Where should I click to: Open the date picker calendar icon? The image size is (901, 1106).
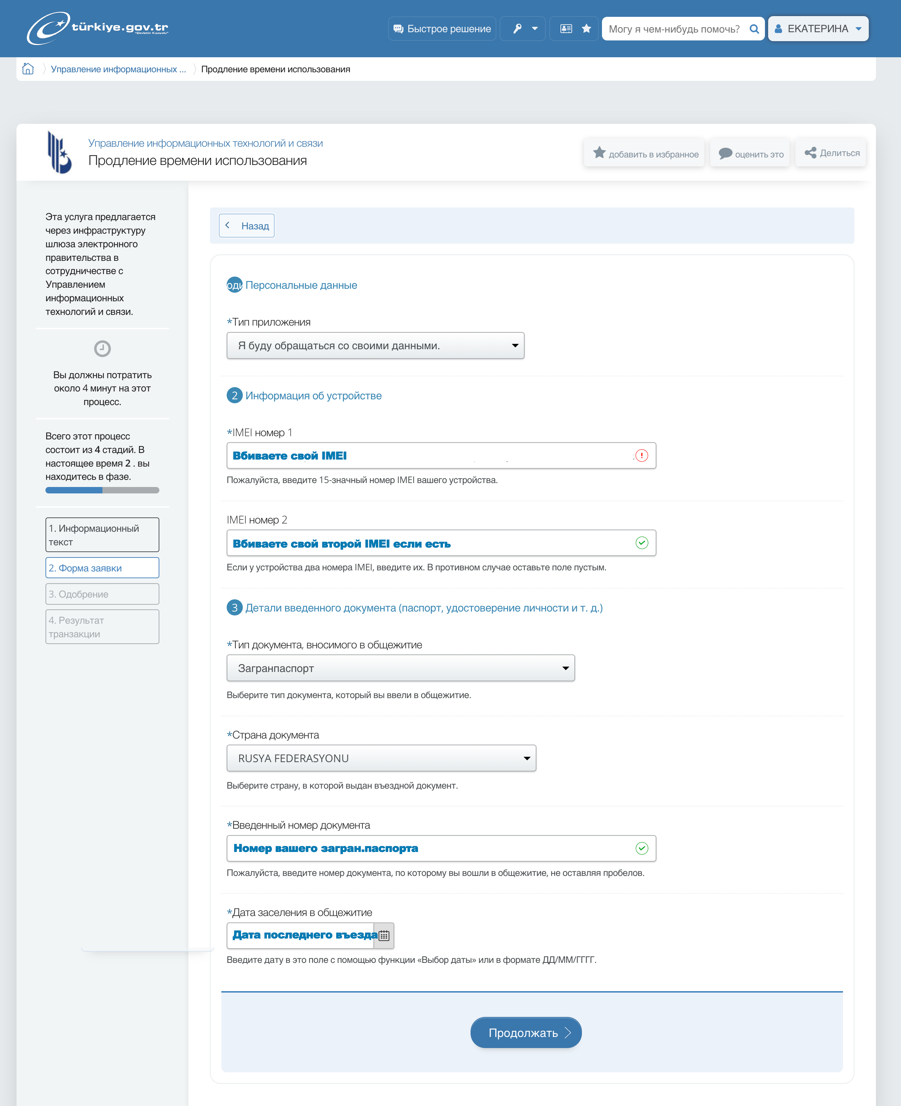click(x=384, y=935)
